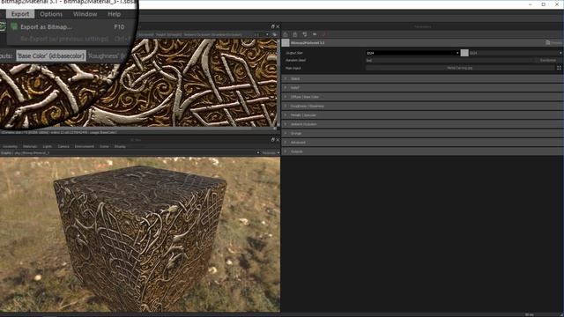Toggle the Output Size ratio lock square
The height and width of the screenshot is (317, 564).
point(464,53)
